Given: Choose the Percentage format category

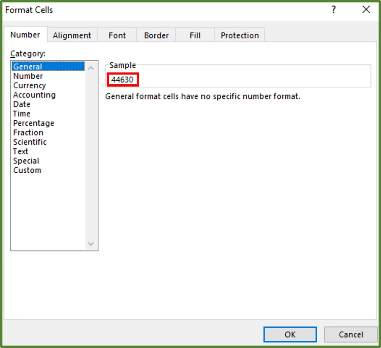Looking at the screenshot, I should [33, 123].
